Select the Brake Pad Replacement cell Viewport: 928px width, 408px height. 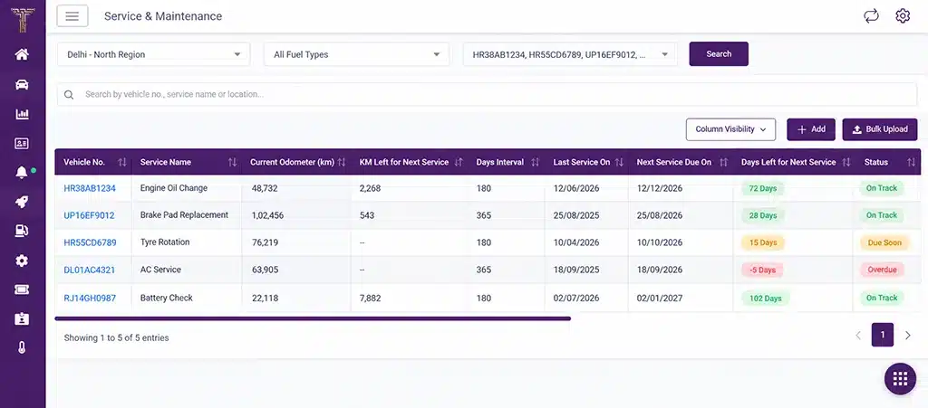[x=187, y=215]
